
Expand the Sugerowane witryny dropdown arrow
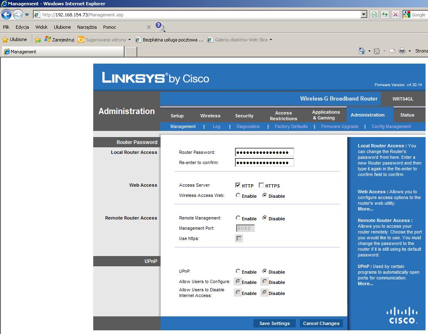[x=129, y=40]
